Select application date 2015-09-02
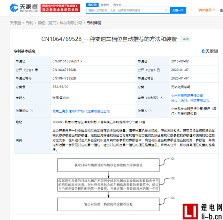Screen dimensions: 223x220 pos(180,61)
